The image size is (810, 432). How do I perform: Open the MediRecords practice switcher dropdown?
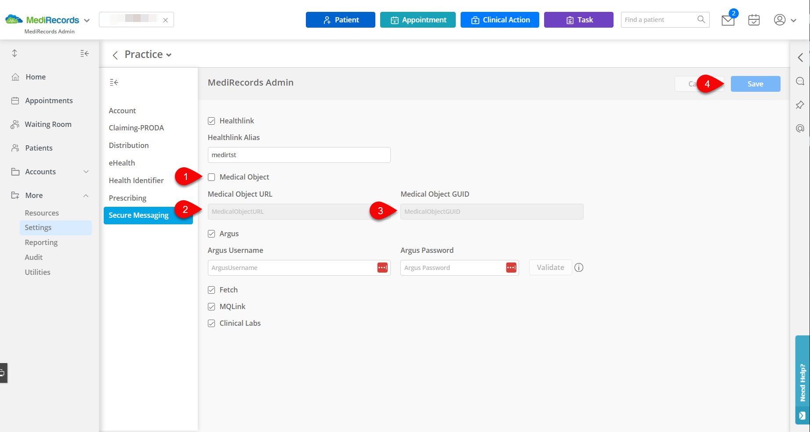[x=87, y=20]
